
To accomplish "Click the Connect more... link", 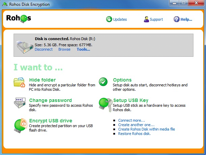I will [132, 120].
